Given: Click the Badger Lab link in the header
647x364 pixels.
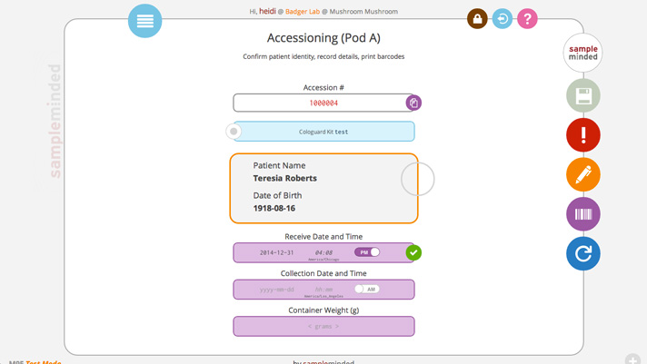Looking at the screenshot, I should click(303, 12).
